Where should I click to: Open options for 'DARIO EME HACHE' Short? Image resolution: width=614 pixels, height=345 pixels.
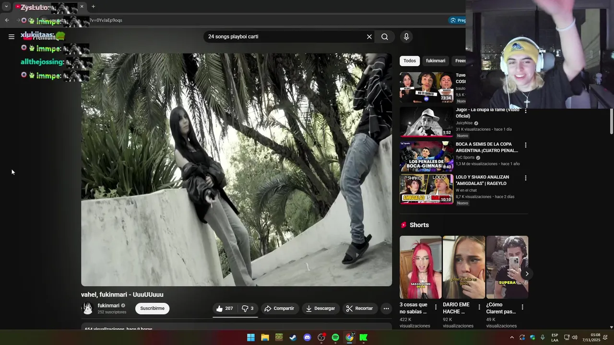tap(479, 307)
